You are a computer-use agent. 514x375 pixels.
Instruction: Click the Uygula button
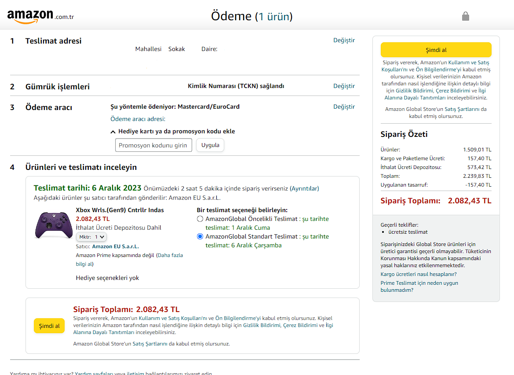pos(210,145)
